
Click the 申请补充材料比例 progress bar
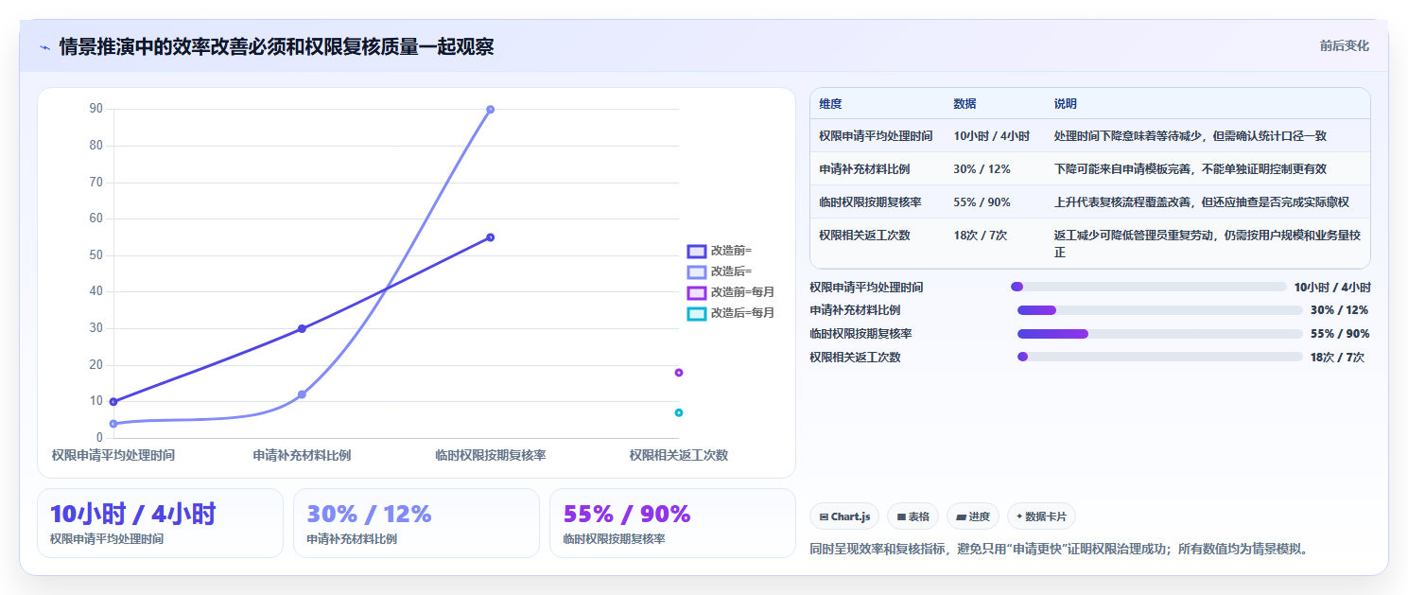click(1160, 310)
